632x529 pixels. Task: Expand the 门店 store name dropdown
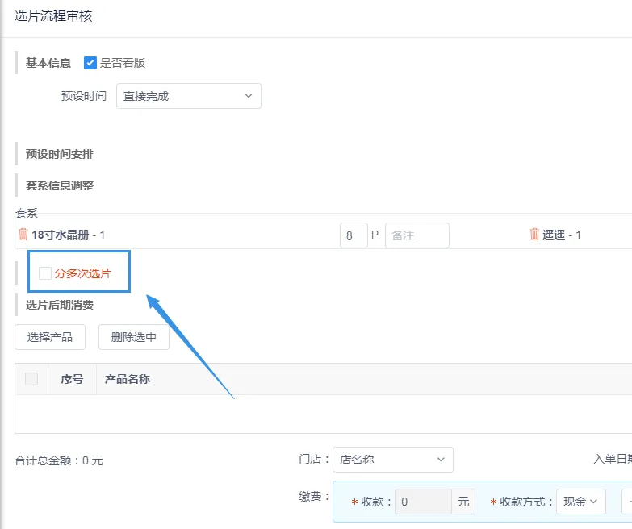392,460
